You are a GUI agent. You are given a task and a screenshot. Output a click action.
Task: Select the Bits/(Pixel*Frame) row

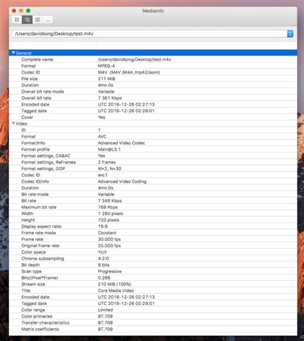pos(153,278)
